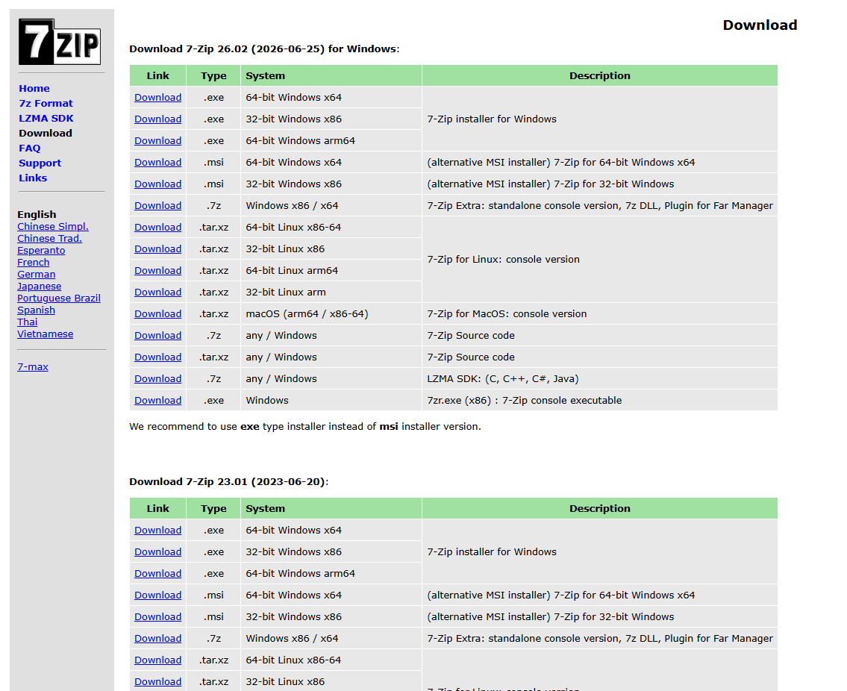Open the FAQ page
847x691 pixels.
(30, 148)
